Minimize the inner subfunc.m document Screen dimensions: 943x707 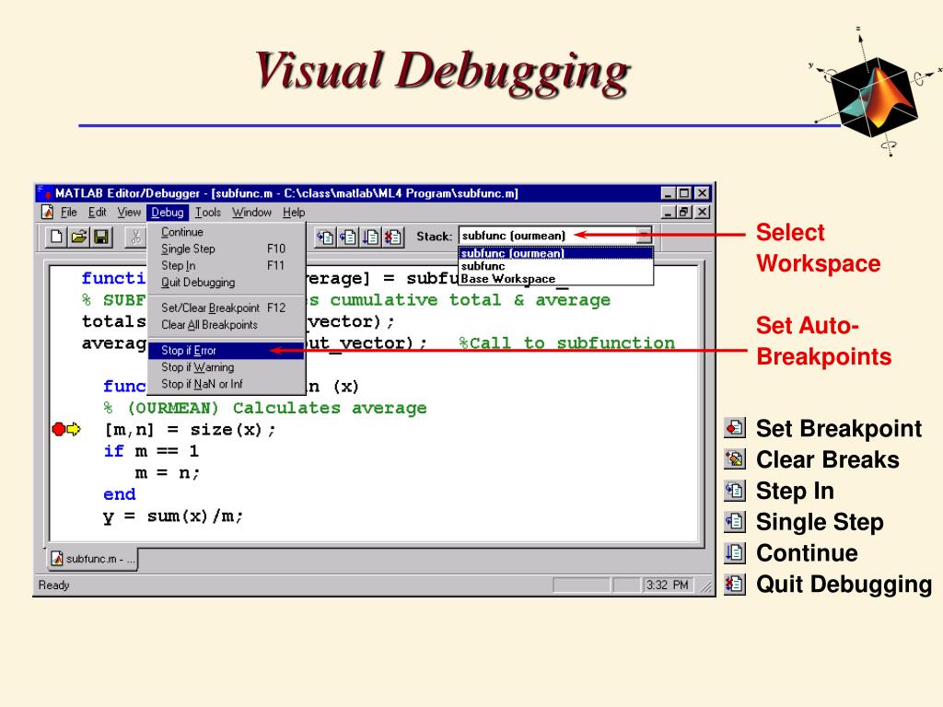(668, 212)
